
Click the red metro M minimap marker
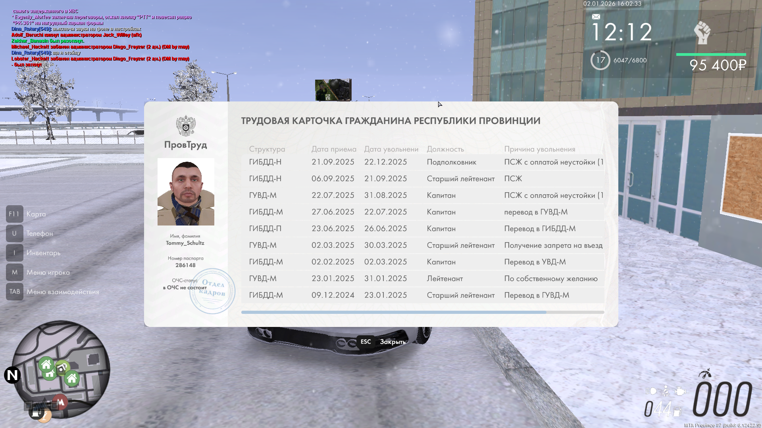tap(60, 402)
